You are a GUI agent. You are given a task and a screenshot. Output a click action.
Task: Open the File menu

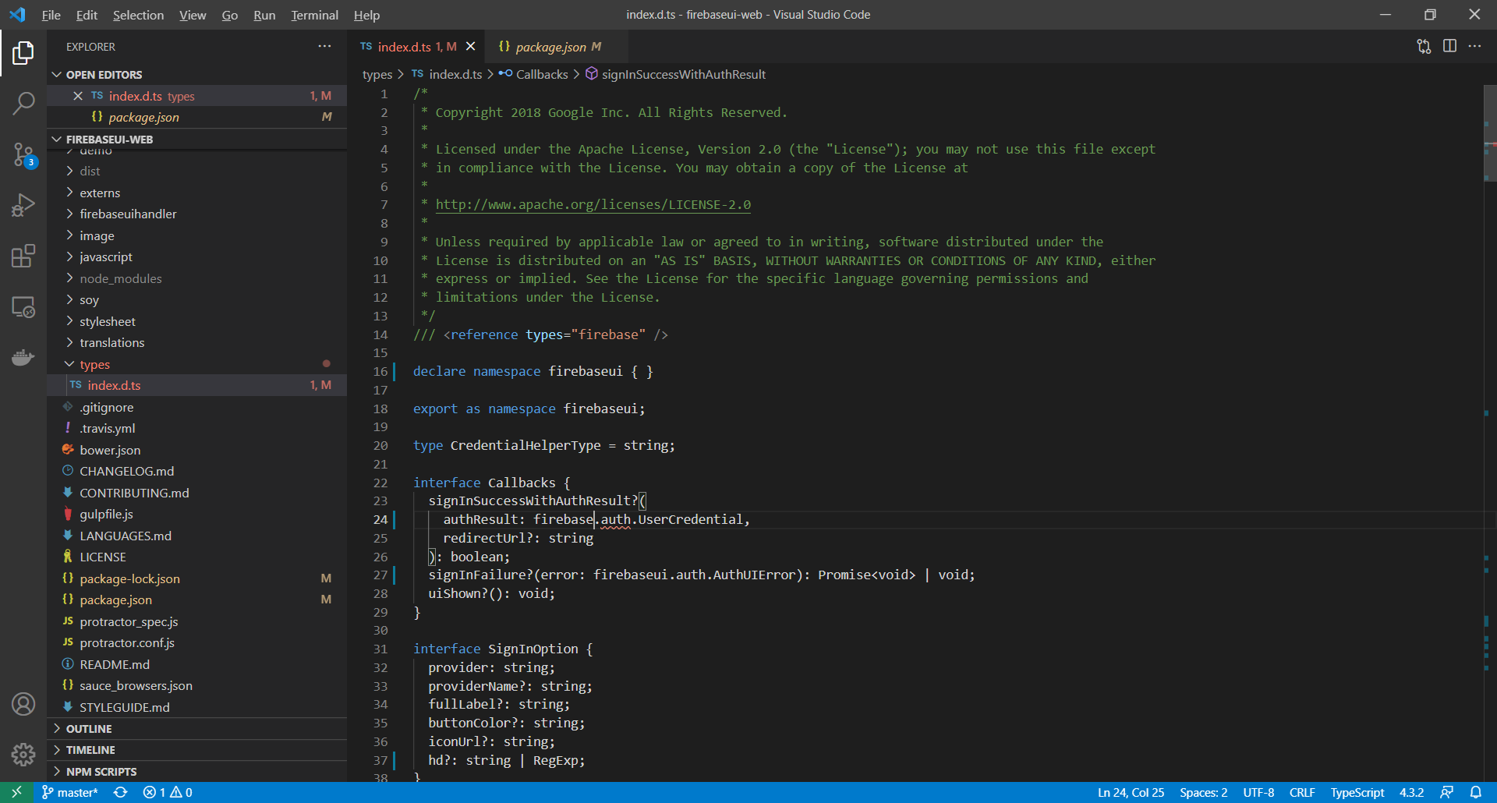click(x=51, y=15)
